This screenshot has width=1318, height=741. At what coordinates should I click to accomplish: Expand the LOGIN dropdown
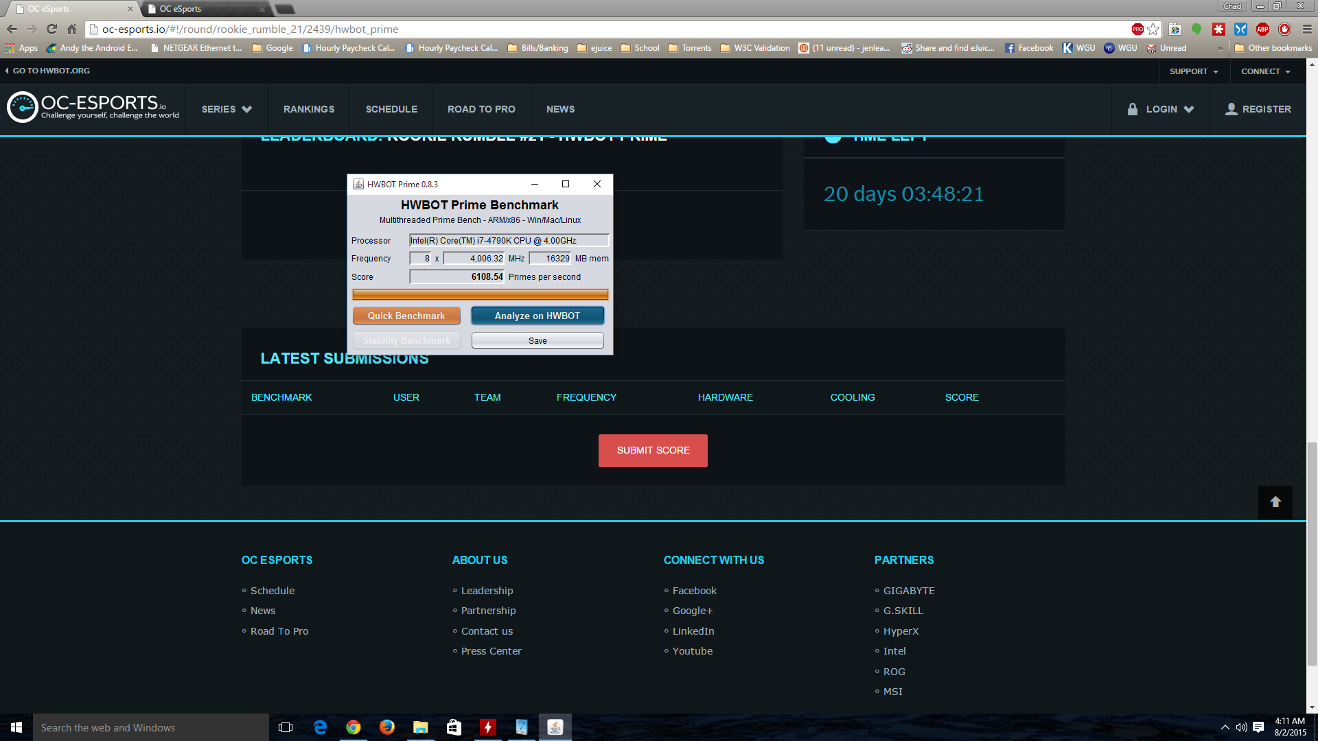(1170, 109)
